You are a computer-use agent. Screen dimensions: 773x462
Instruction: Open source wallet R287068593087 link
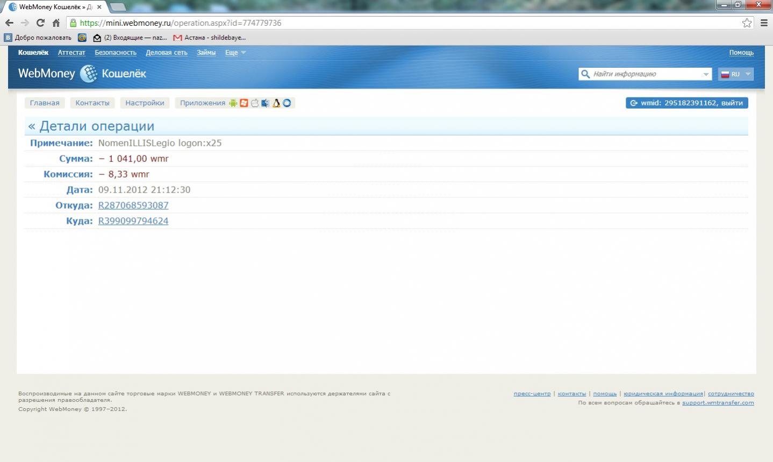point(133,205)
